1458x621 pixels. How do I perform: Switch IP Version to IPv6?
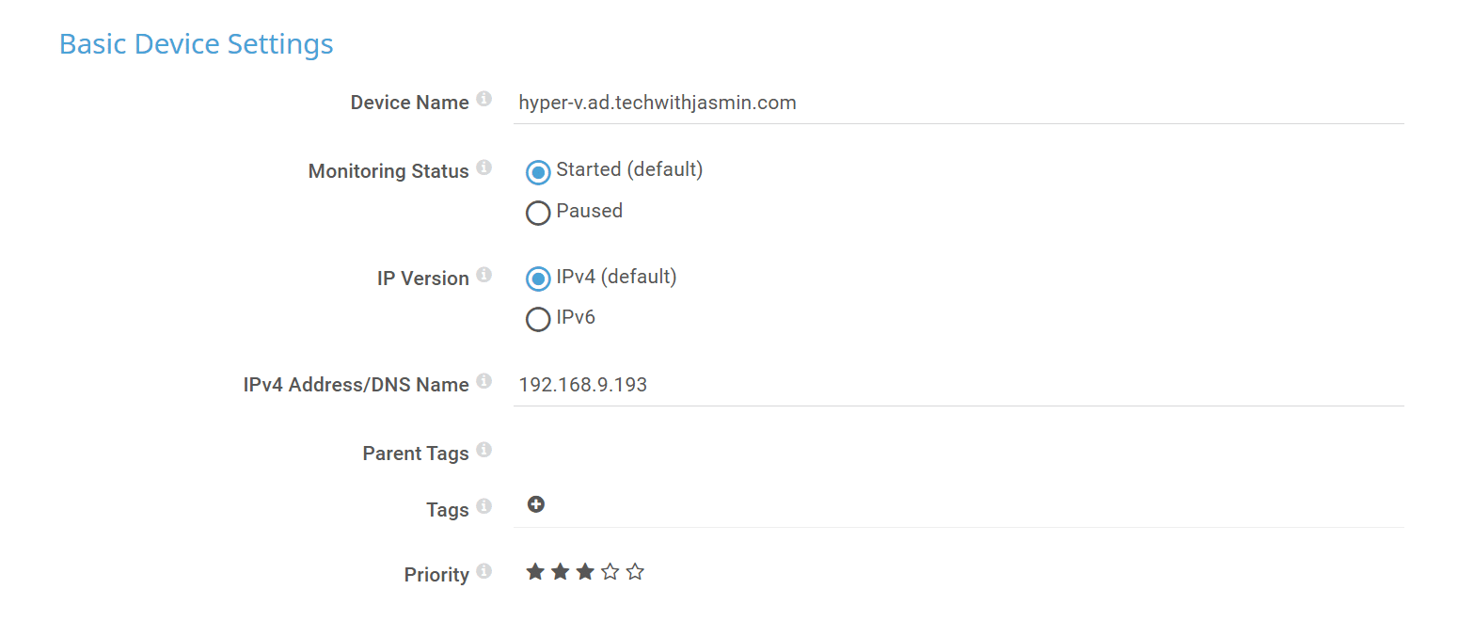point(538,320)
